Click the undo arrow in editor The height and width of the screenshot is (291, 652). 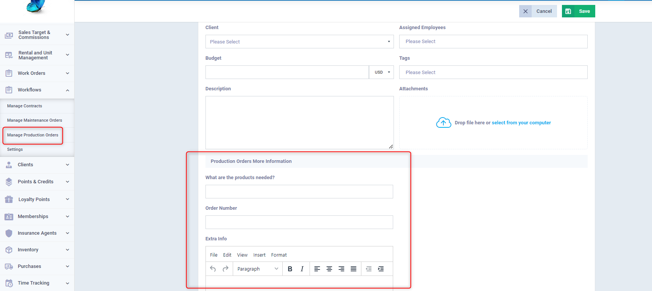[x=213, y=269]
